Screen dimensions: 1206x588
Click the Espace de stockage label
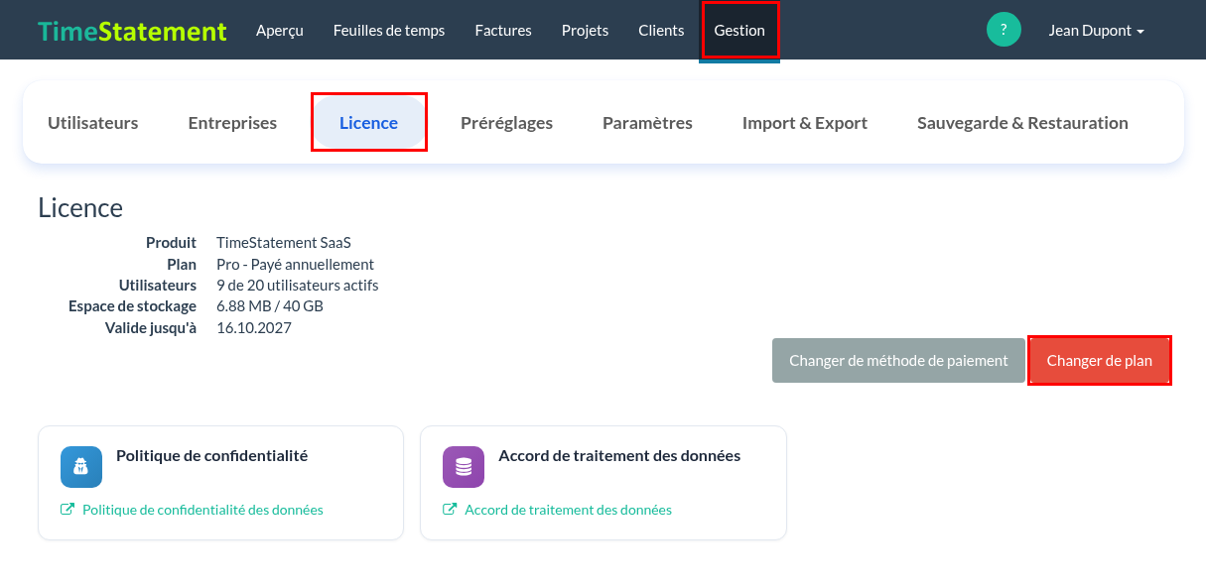(x=133, y=306)
